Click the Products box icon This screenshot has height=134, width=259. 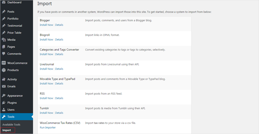point(3,70)
